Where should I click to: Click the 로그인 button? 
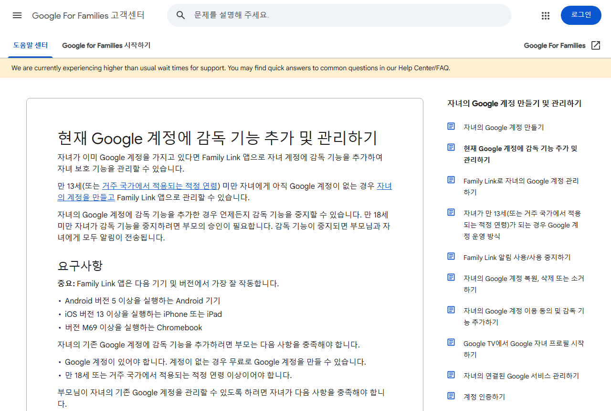click(x=581, y=15)
